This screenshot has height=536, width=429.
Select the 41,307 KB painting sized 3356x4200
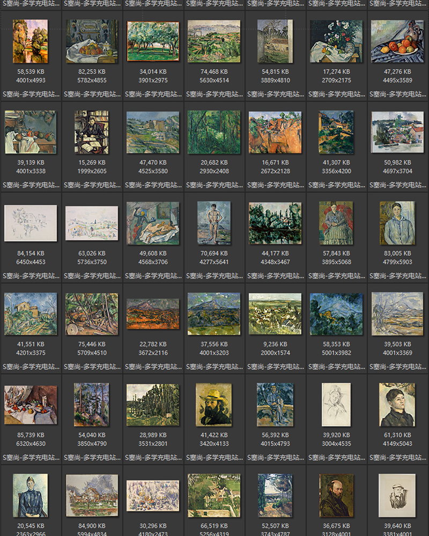pyautogui.click(x=336, y=131)
